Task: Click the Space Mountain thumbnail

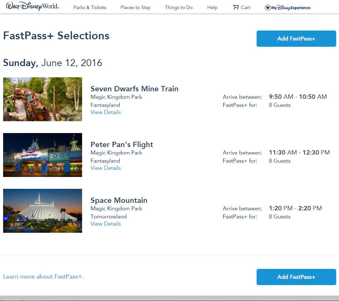Action: (x=42, y=211)
